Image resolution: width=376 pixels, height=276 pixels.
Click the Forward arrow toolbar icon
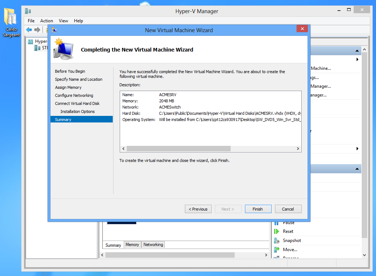point(37,30)
